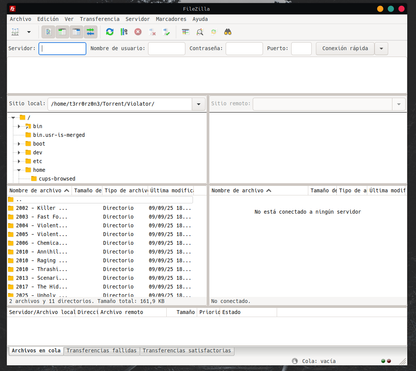Image resolution: width=416 pixels, height=371 pixels.
Task: Click the Conexión rápida button
Action: coord(345,49)
